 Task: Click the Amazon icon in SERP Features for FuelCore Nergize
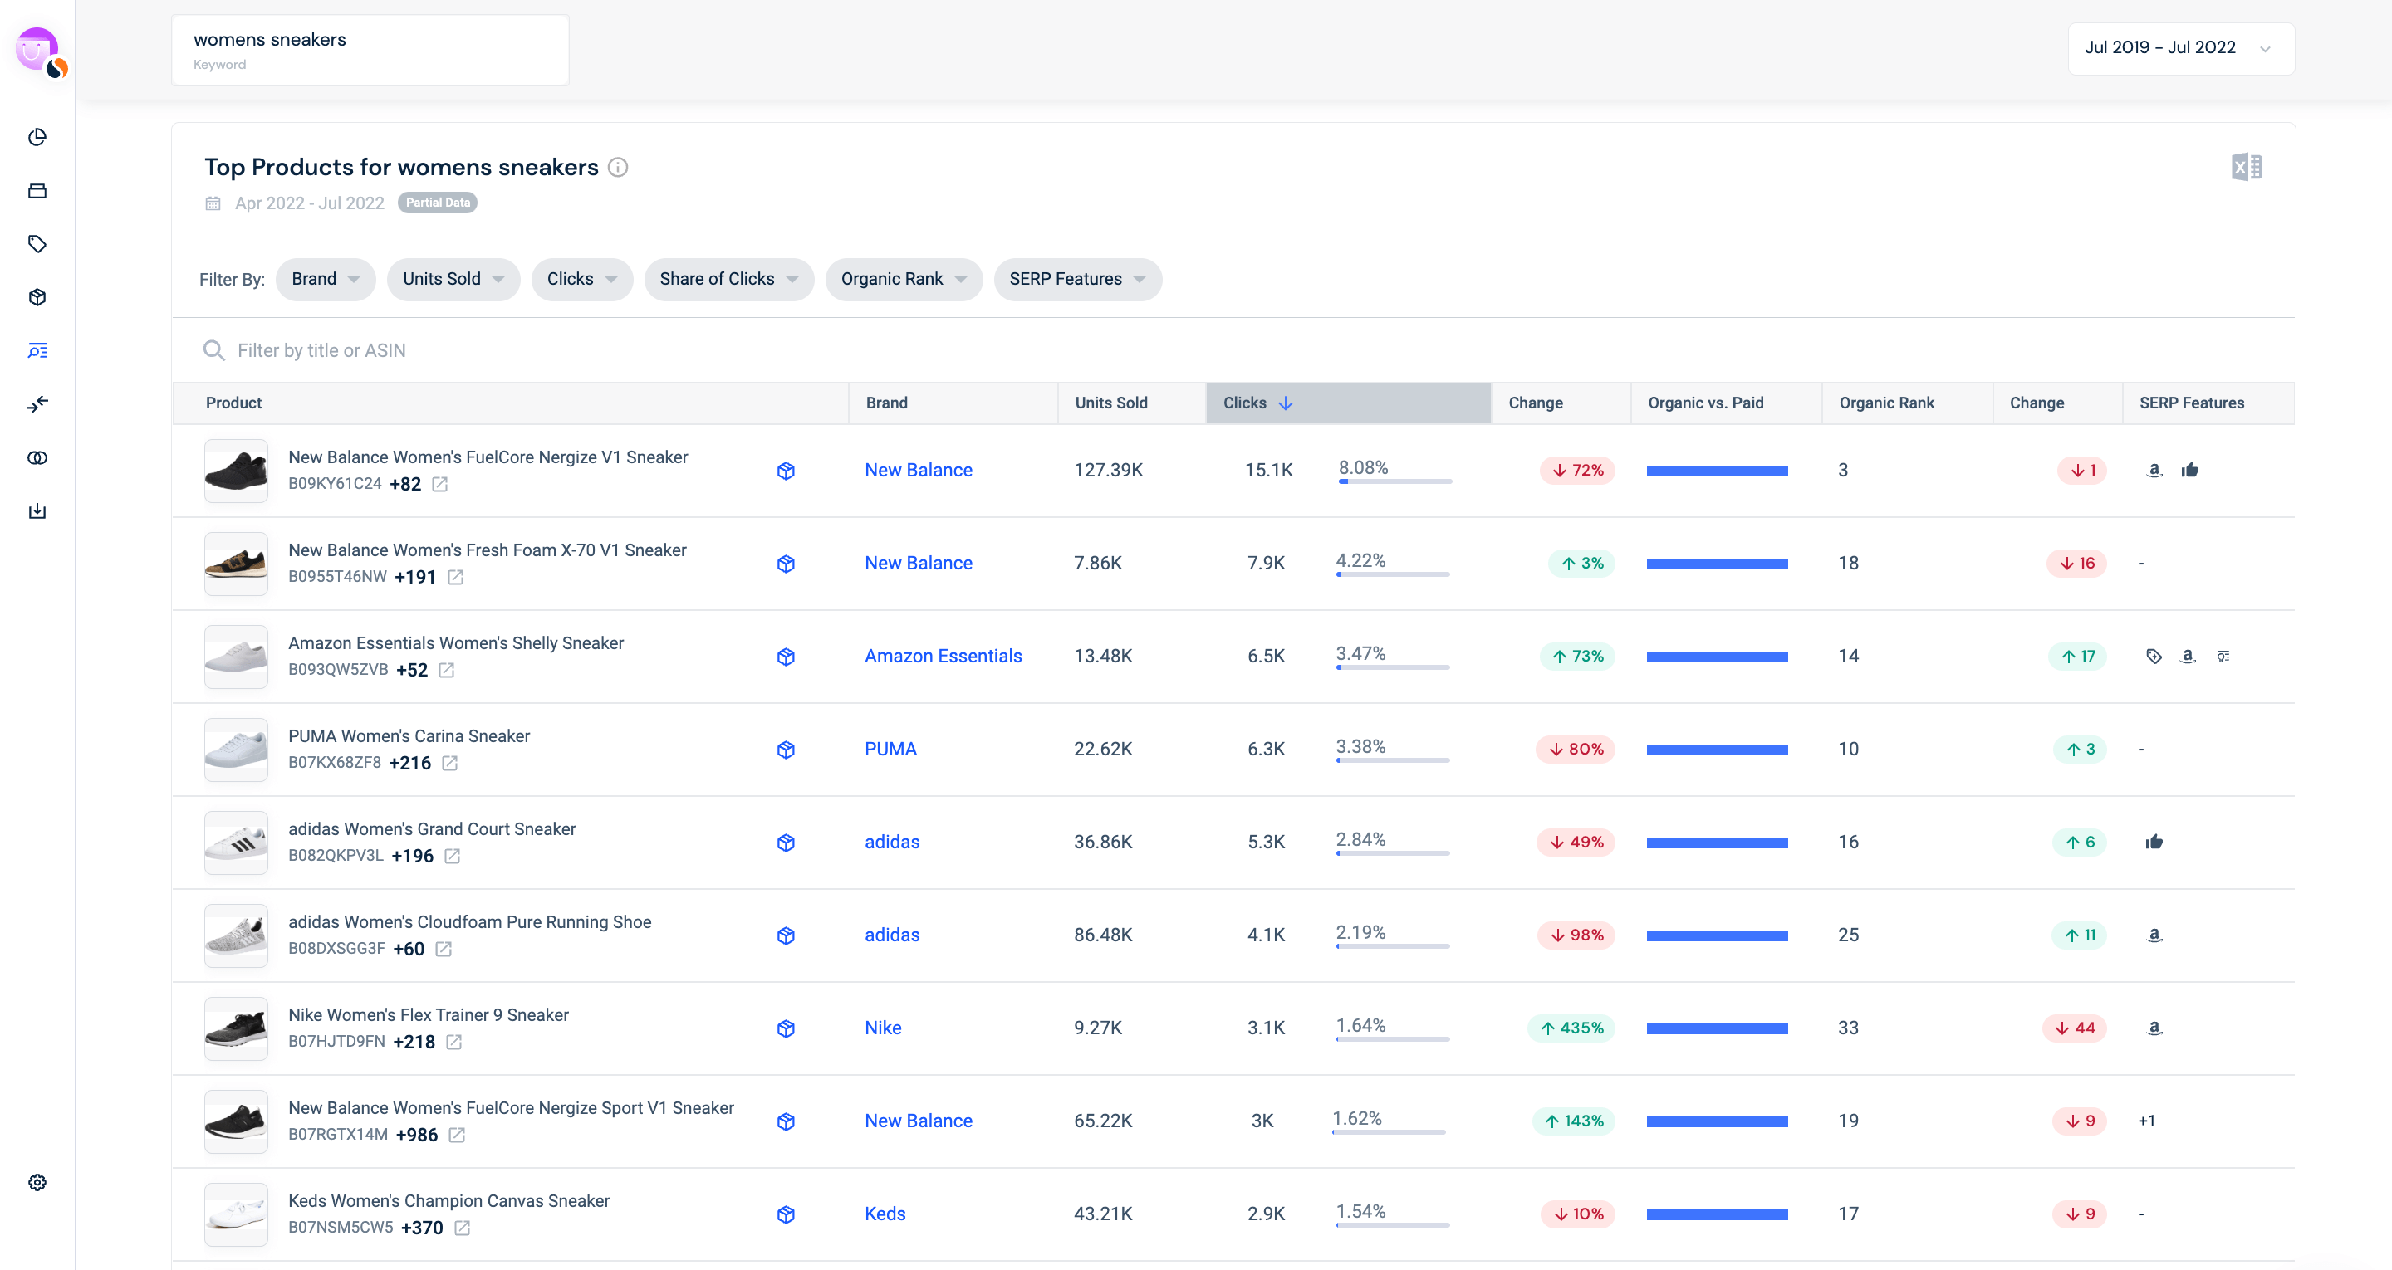[x=2153, y=470]
